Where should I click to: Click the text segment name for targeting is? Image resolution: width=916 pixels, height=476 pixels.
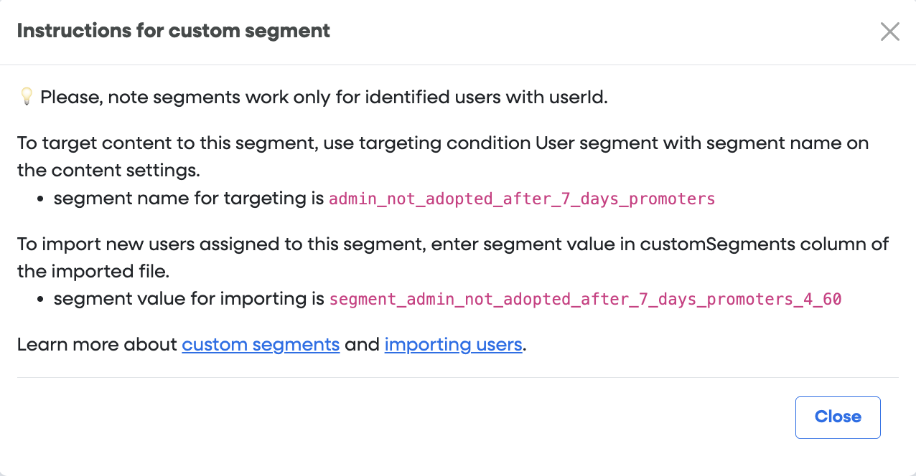tap(188, 199)
